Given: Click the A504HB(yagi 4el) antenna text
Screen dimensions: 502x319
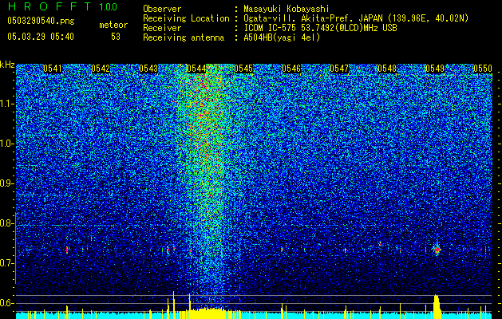Looking at the screenshot, I should [x=282, y=37].
